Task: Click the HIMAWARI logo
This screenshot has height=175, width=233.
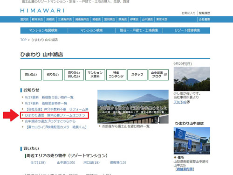Action: click(x=42, y=11)
